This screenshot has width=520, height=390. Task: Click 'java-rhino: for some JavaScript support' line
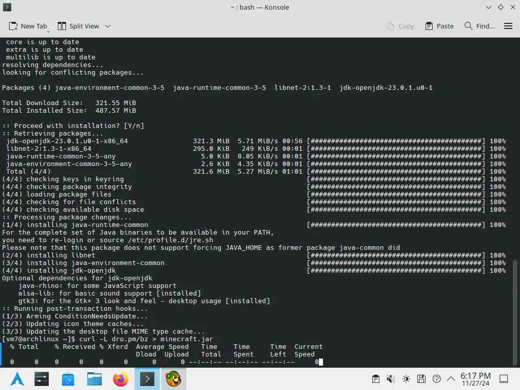97,285
